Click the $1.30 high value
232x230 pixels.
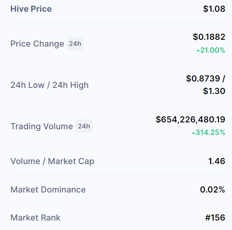pyautogui.click(x=214, y=91)
